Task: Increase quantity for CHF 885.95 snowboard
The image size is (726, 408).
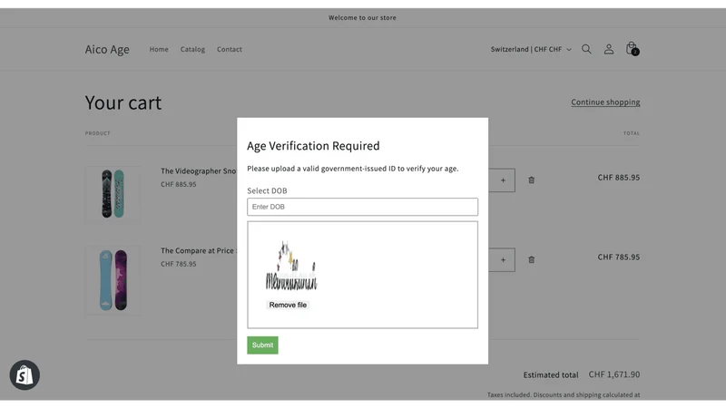Action: (503, 180)
